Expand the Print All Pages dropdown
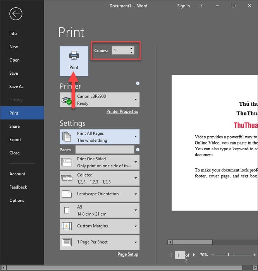Screen dimensions: 258x271 100,137
